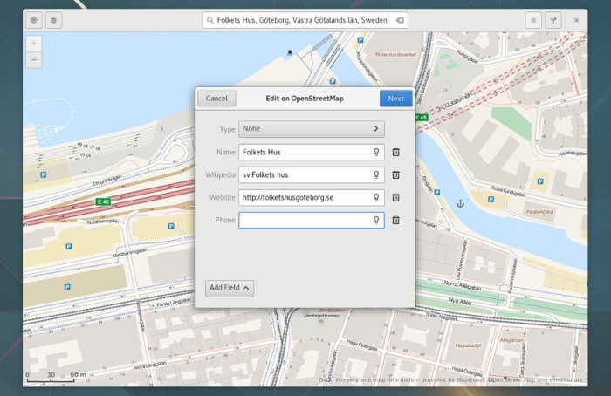Remove the Wikipedia field with trash icon
This screenshot has width=611, height=396.
395,174
